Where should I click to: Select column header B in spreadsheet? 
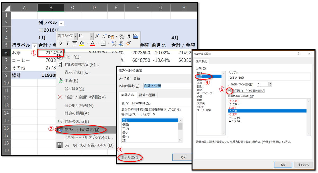point(51,8)
